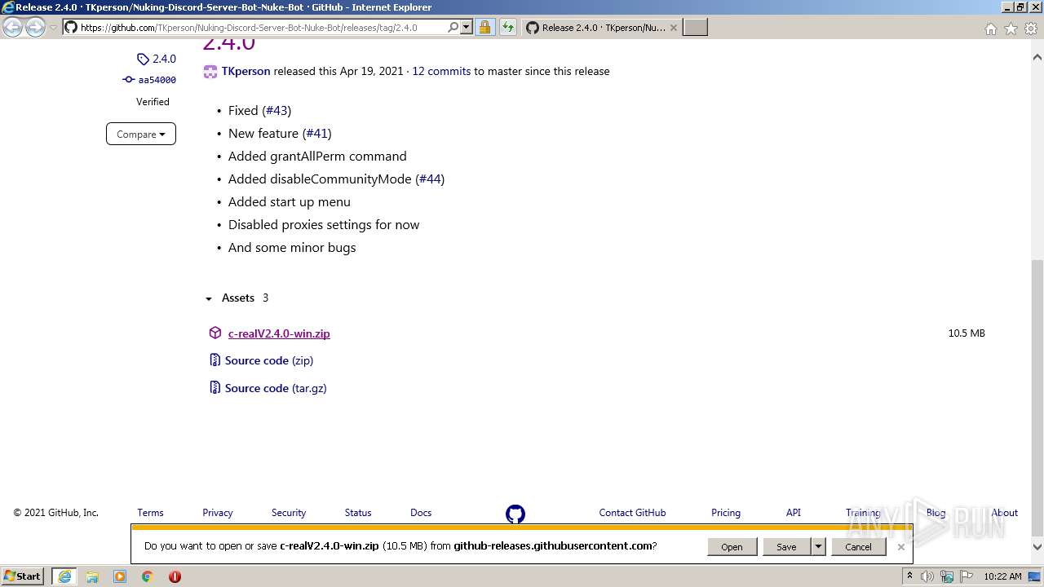The width and height of the screenshot is (1044, 587).
Task: Click TKperson avatar icon
Action: point(210,72)
